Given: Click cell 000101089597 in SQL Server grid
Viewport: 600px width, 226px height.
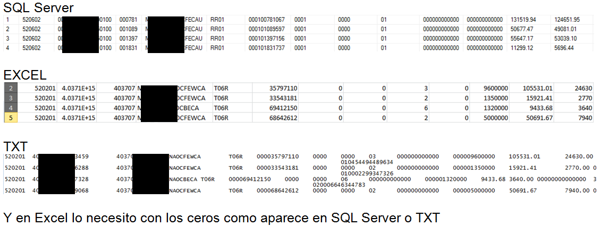Looking at the screenshot, I should pos(267,29).
